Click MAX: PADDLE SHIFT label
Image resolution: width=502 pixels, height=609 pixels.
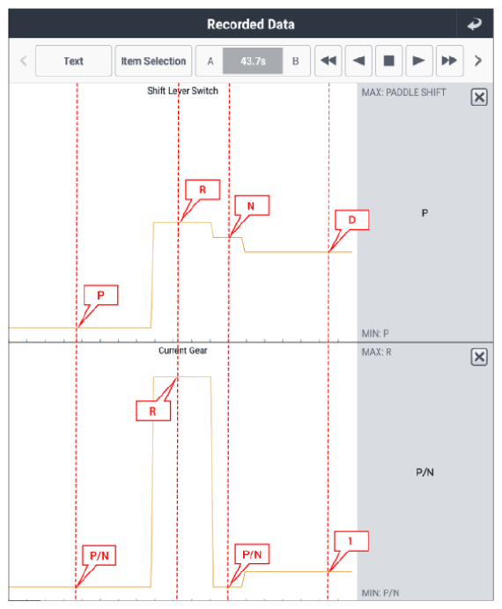[403, 93]
